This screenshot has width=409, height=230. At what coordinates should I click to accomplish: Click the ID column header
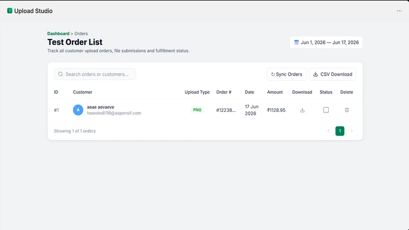pos(56,92)
